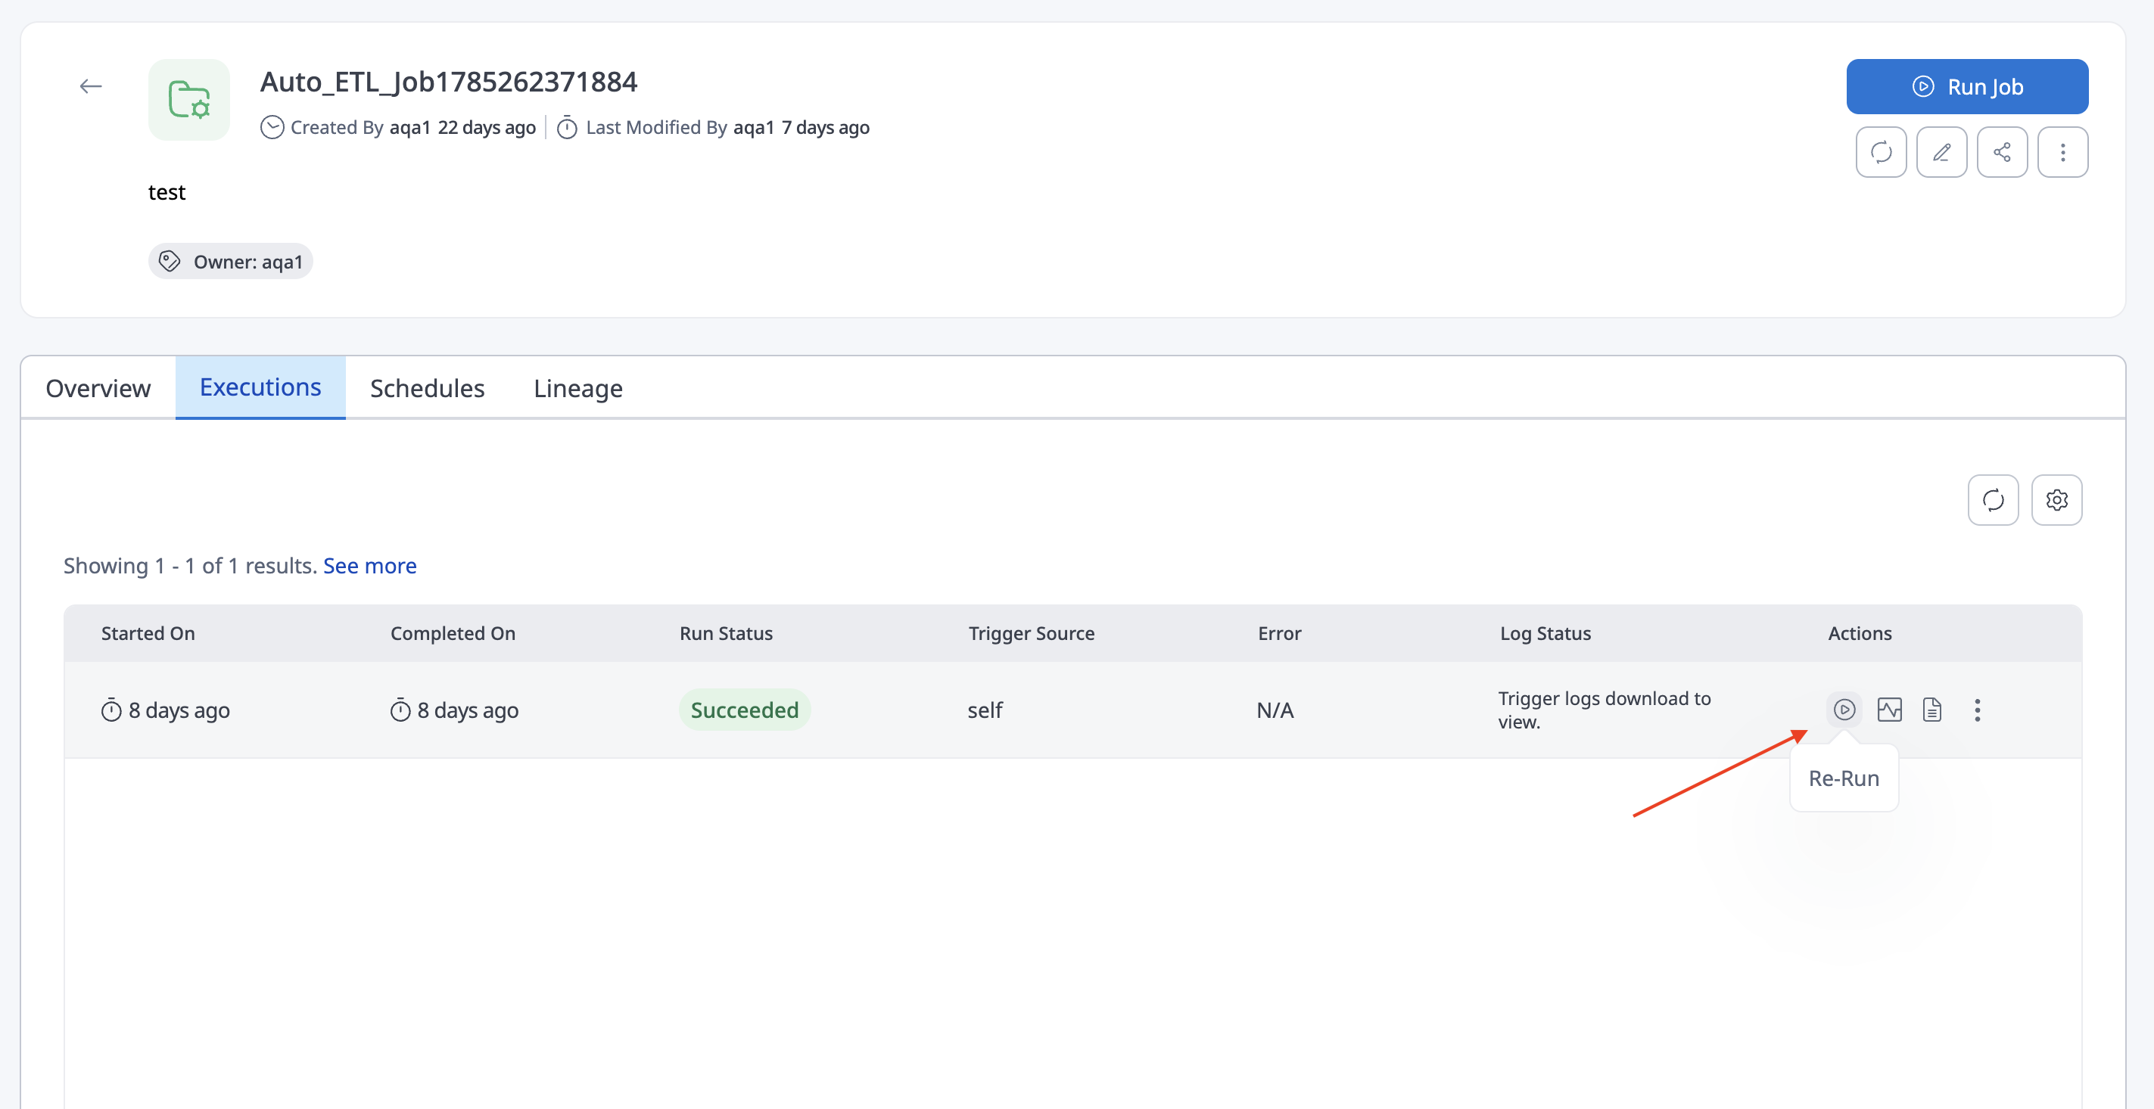Viewport: 2154px width, 1109px height.
Task: Click the Error column header
Action: tap(1279, 633)
